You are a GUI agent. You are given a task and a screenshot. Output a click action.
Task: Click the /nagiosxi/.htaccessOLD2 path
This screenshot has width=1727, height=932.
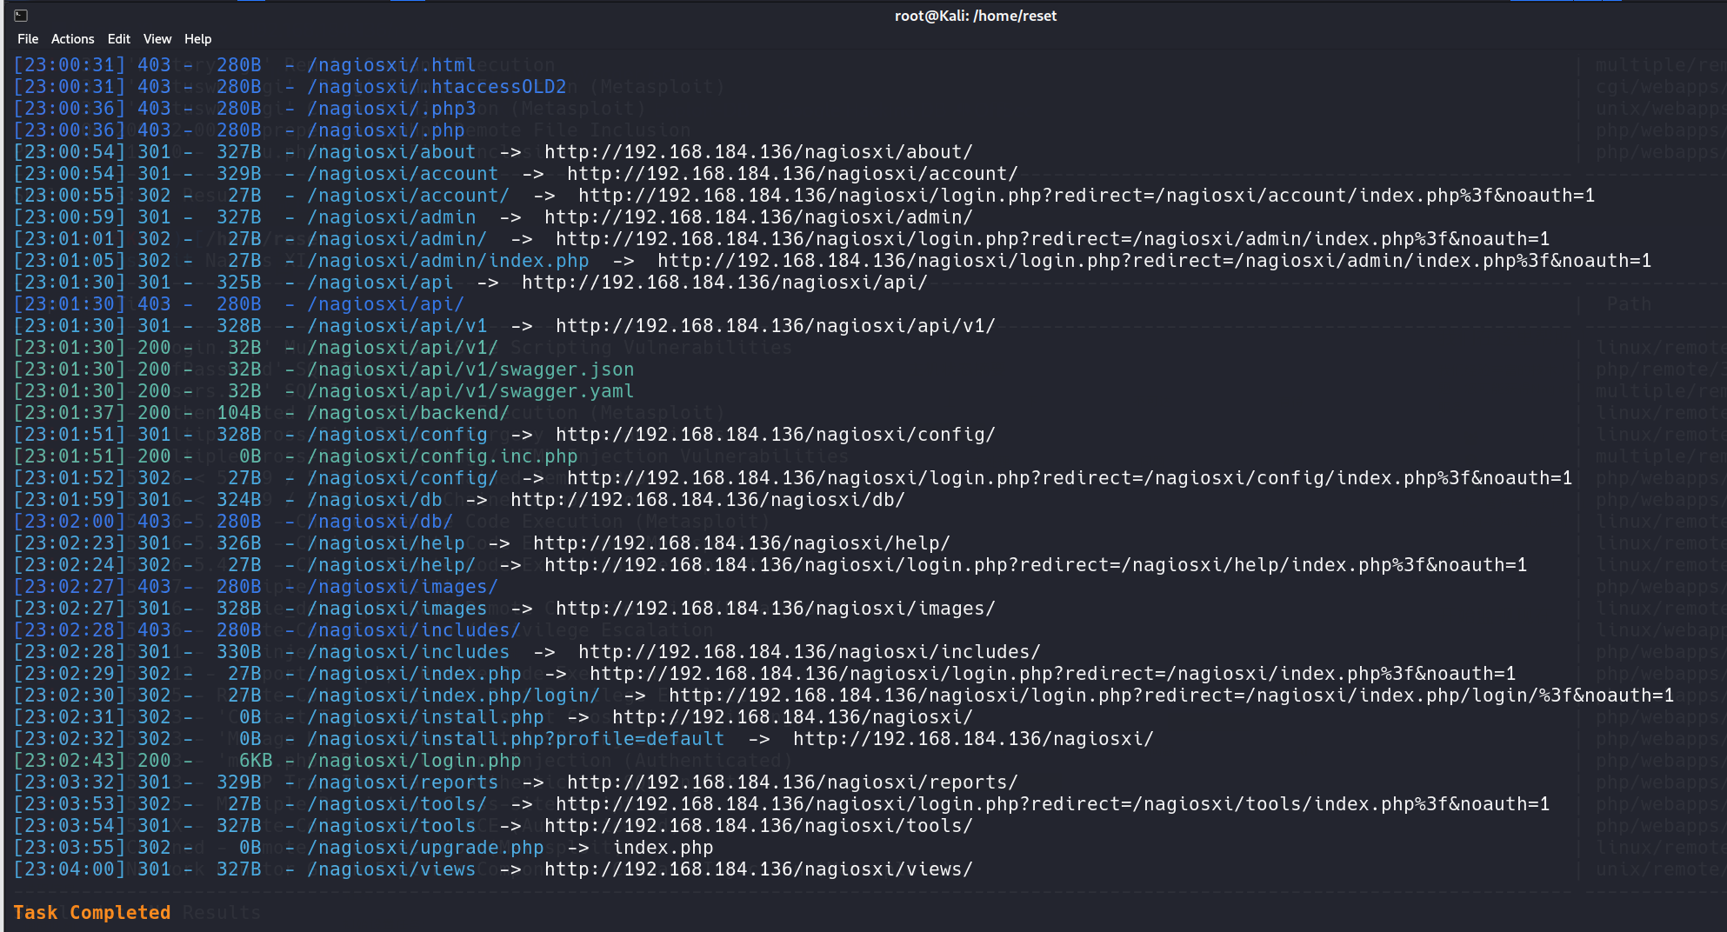pos(437,87)
